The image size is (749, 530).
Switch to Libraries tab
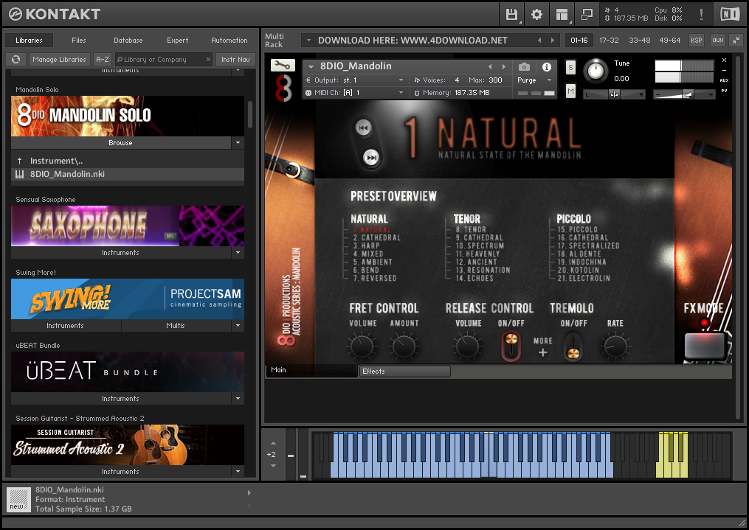point(29,40)
